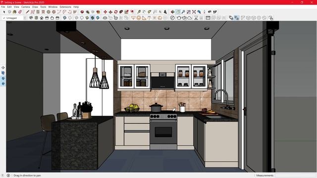
Task: Click the Measurements input box
Action: pos(295,176)
